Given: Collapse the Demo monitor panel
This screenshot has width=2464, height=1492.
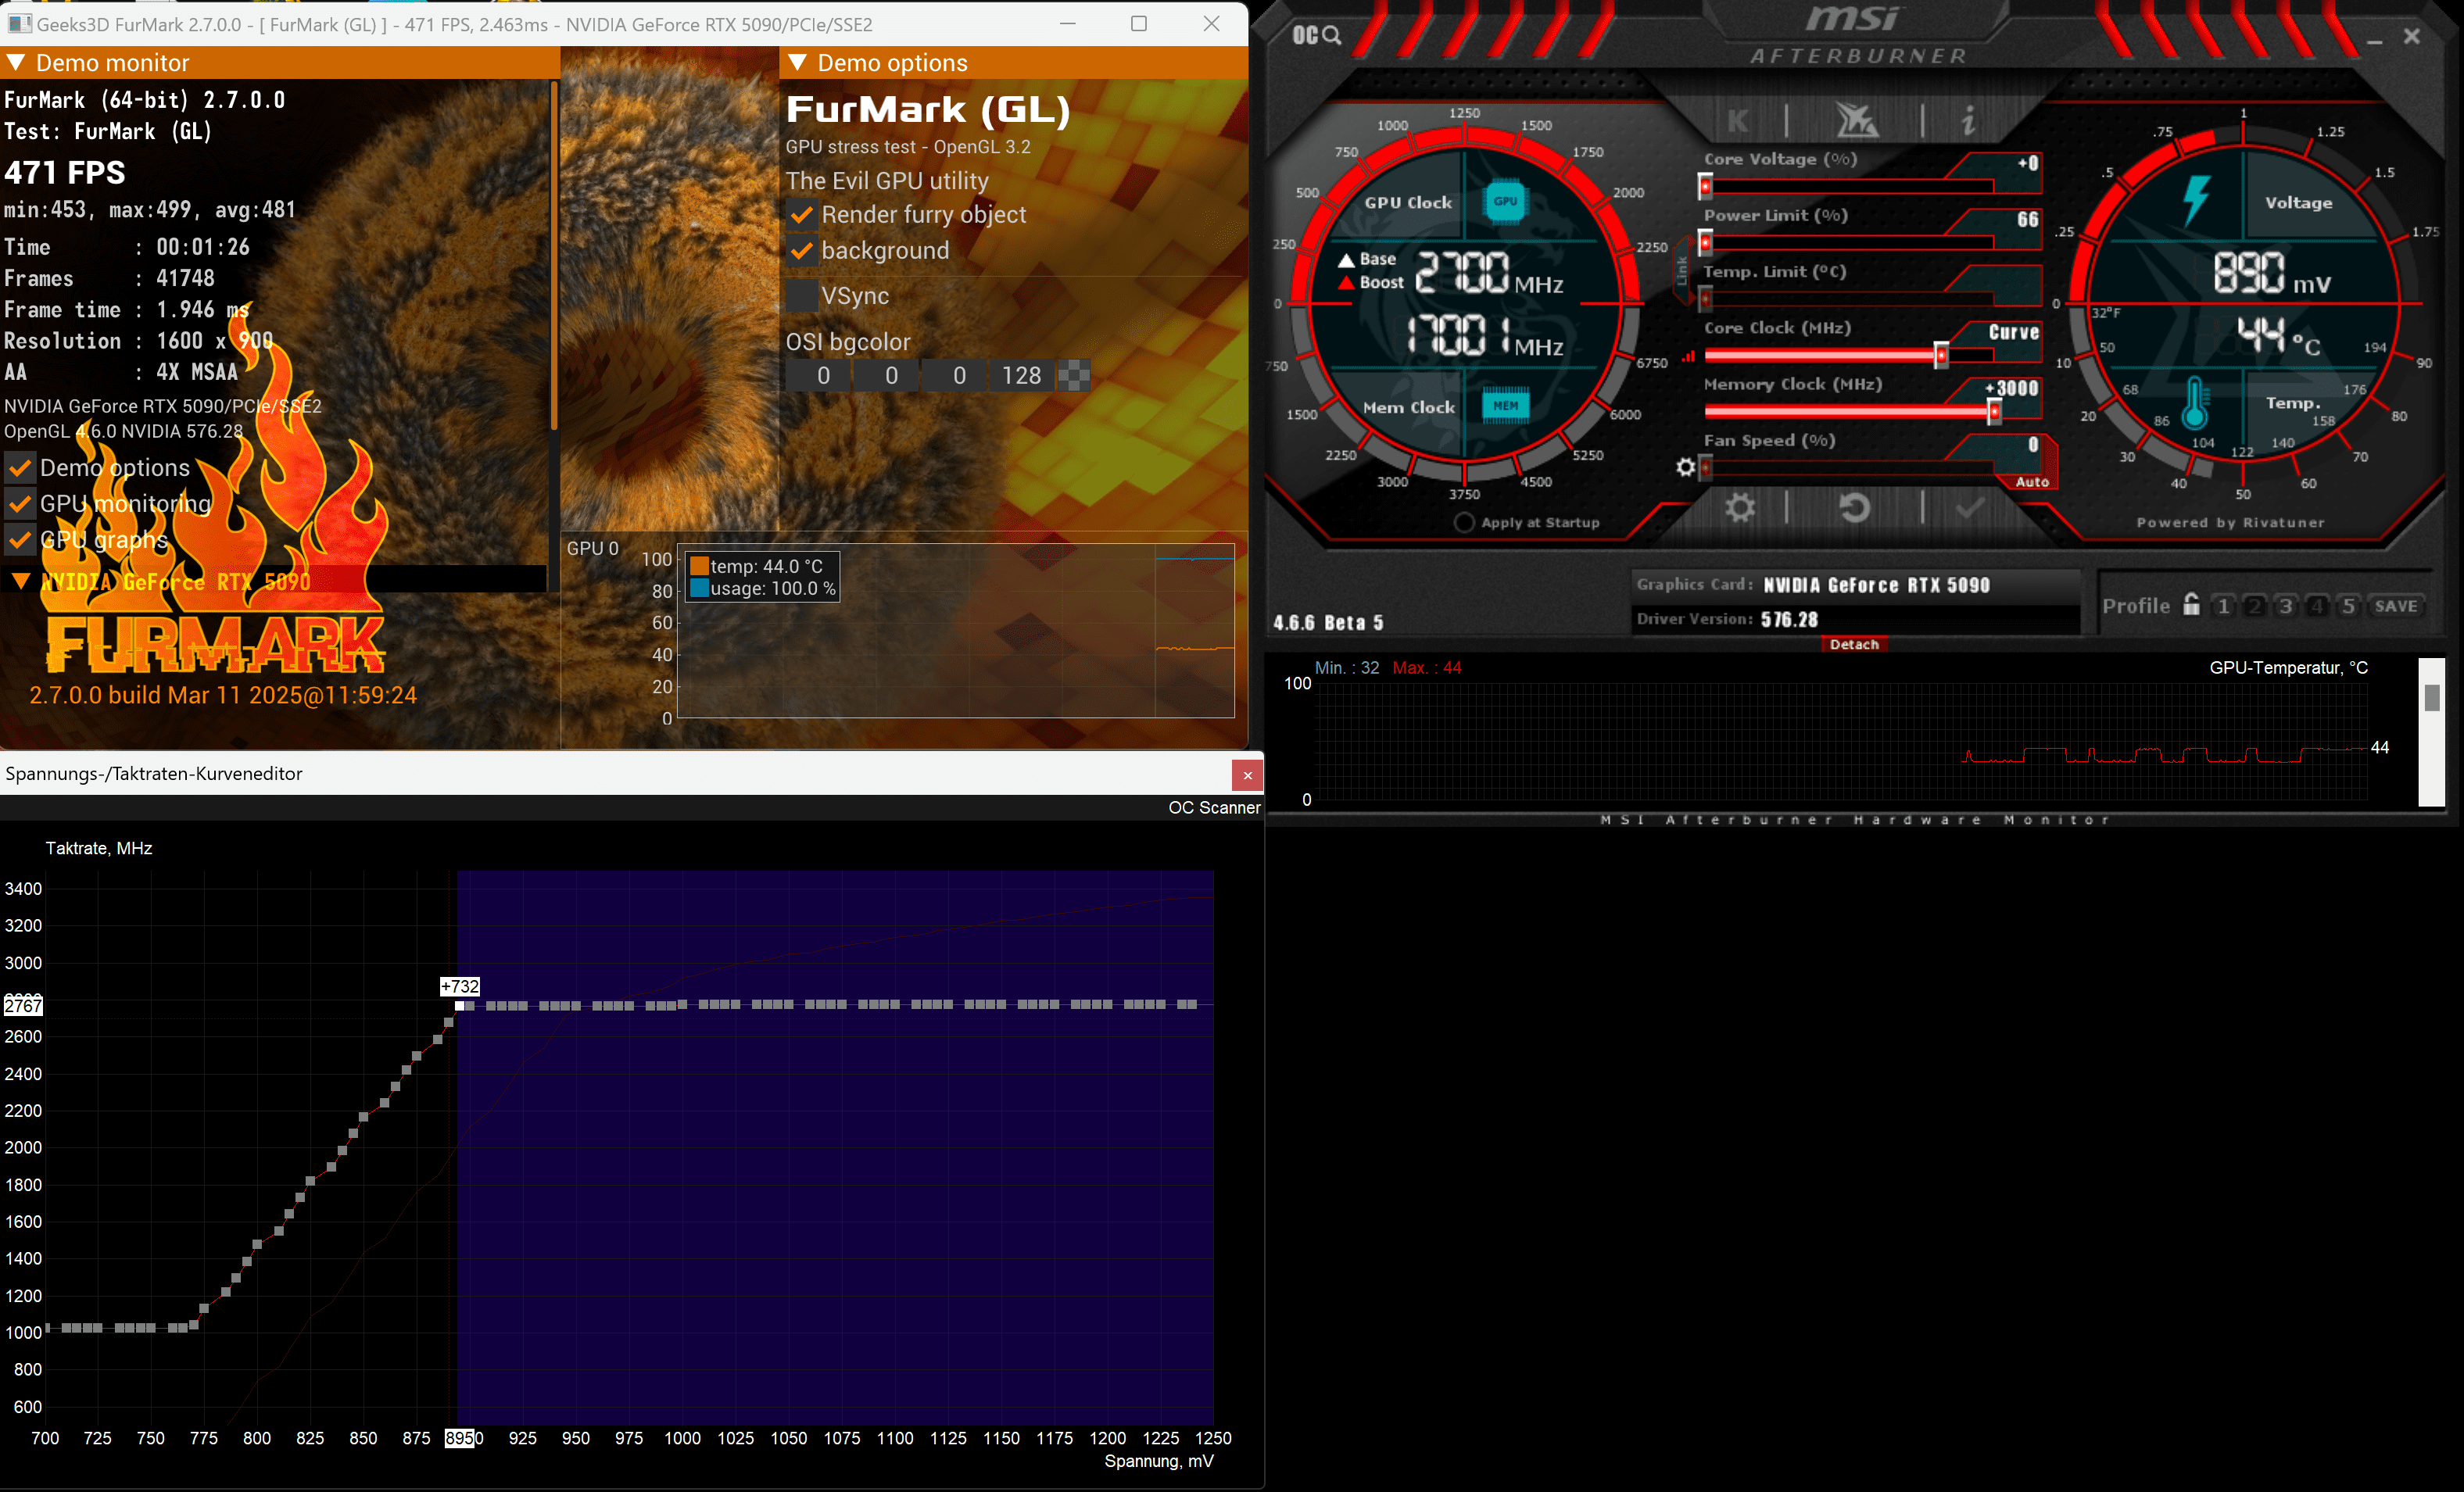Looking at the screenshot, I should pos(16,63).
